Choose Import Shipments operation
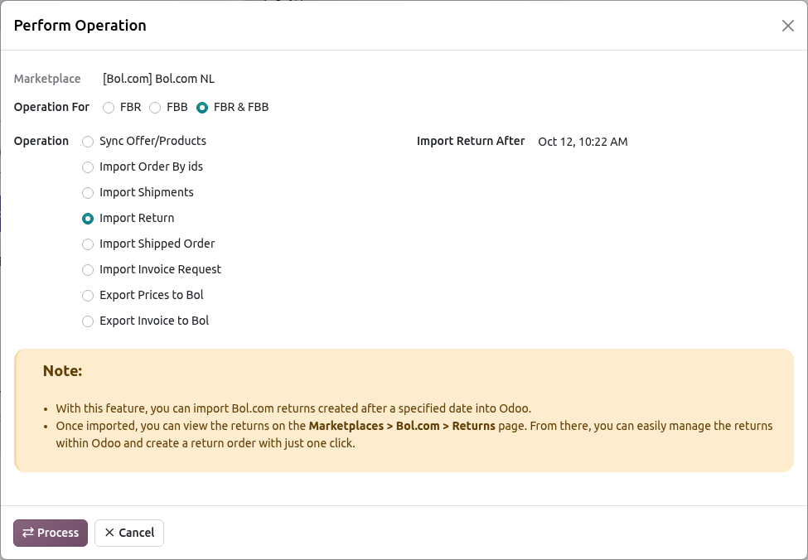Viewport: 808px width, 560px height. (x=88, y=193)
